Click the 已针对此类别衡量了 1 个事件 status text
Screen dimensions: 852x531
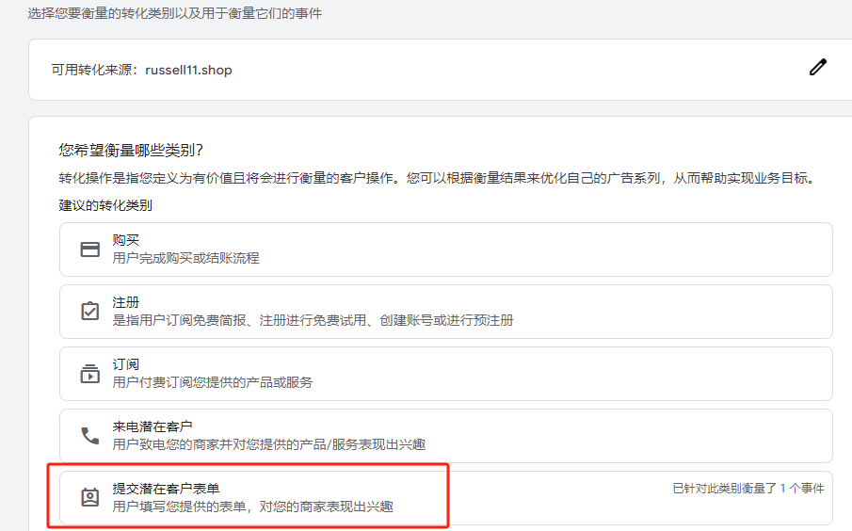[748, 489]
